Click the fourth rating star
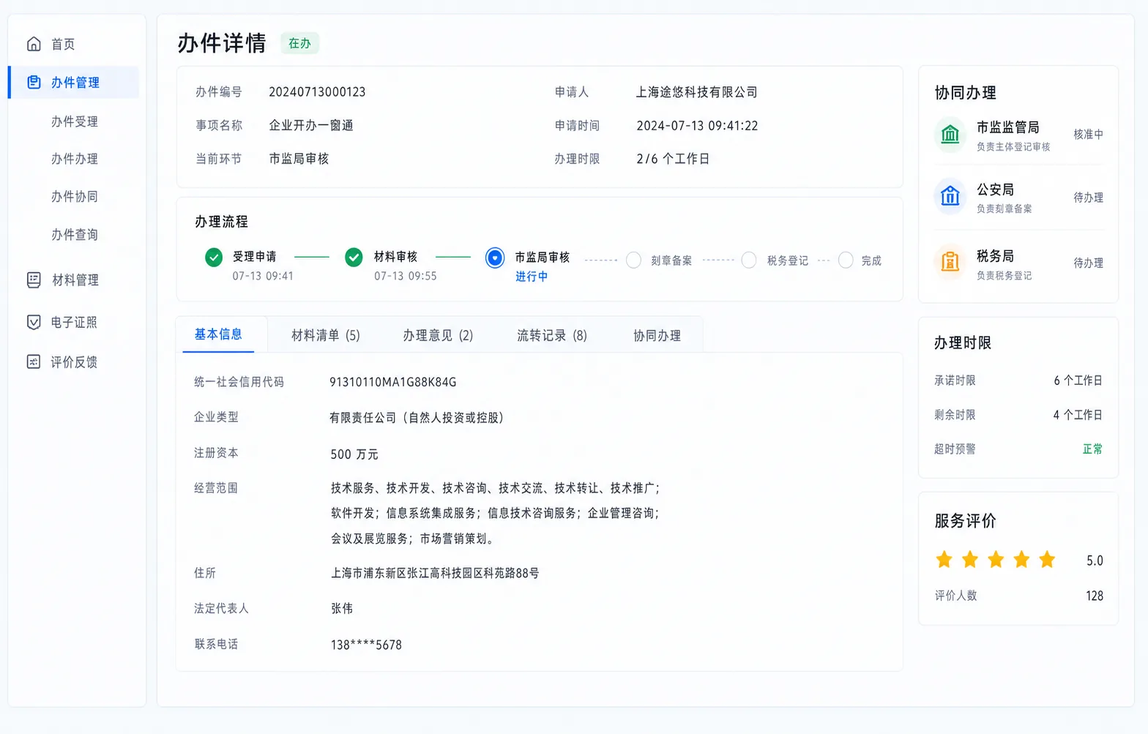This screenshot has width=1148, height=734. (x=1021, y=560)
